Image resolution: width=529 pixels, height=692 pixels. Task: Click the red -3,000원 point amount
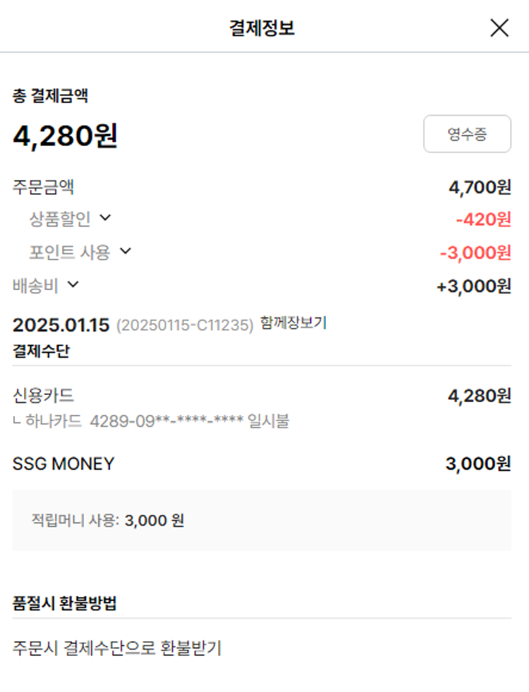[475, 253]
